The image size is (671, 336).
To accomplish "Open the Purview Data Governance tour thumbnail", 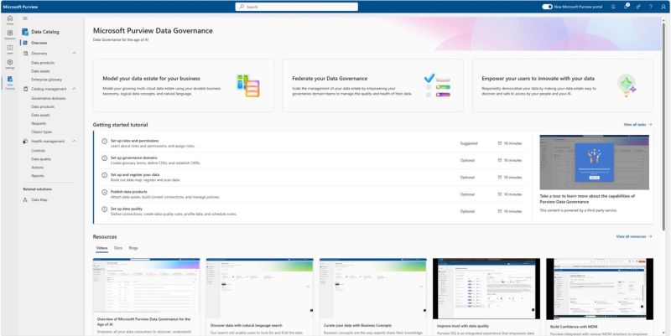I will (x=594, y=163).
